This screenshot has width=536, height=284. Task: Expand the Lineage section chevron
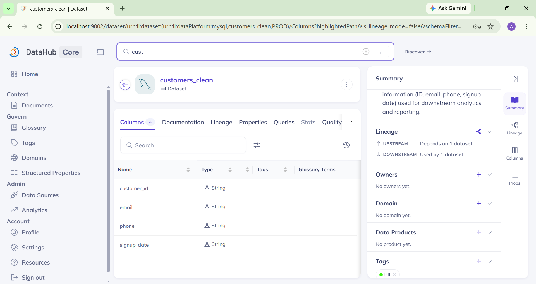(x=490, y=132)
